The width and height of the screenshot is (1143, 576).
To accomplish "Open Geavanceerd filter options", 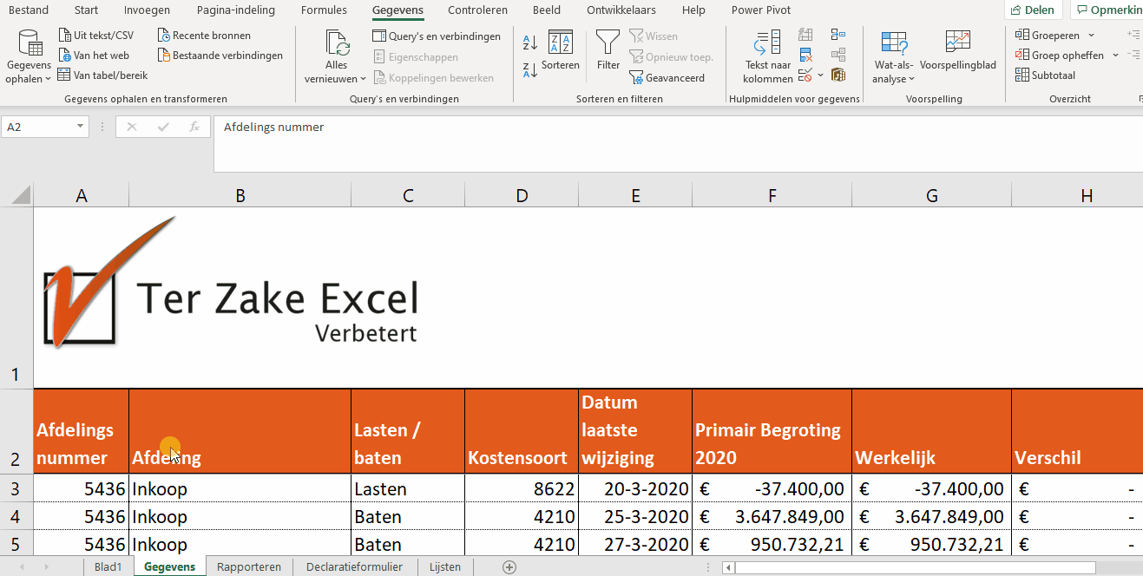I will [667, 77].
